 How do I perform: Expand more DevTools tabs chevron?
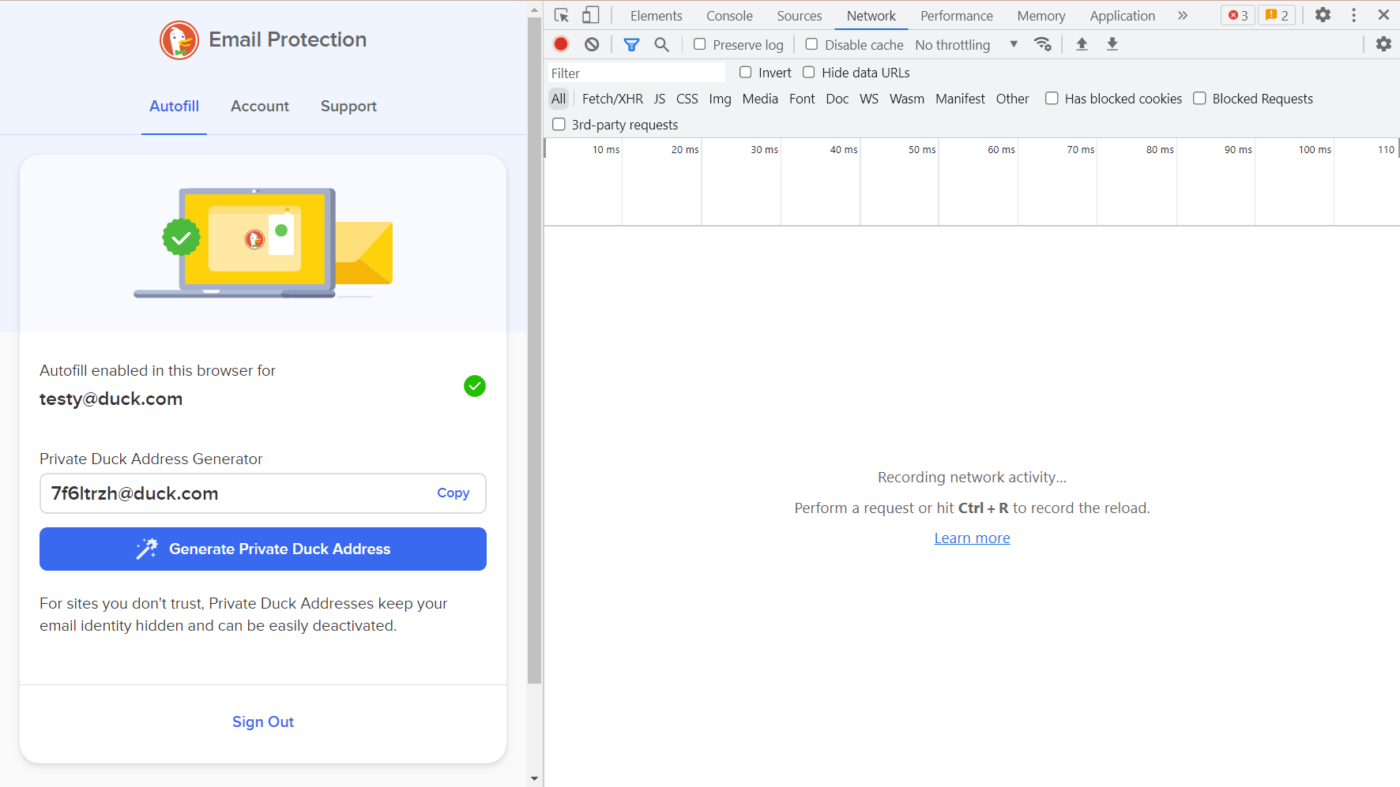[1182, 15]
